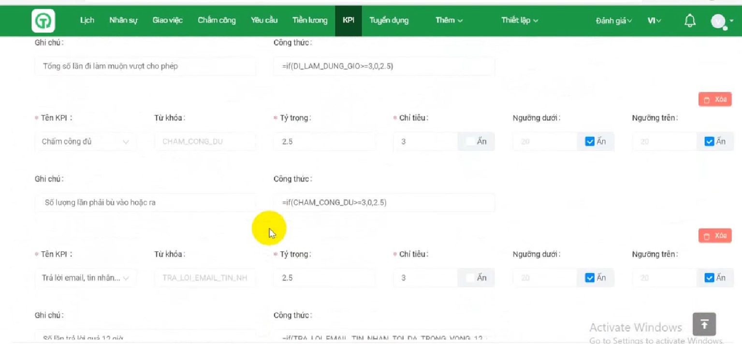Click the trash icon on the second Xóa button
The width and height of the screenshot is (742, 344).
706,235
